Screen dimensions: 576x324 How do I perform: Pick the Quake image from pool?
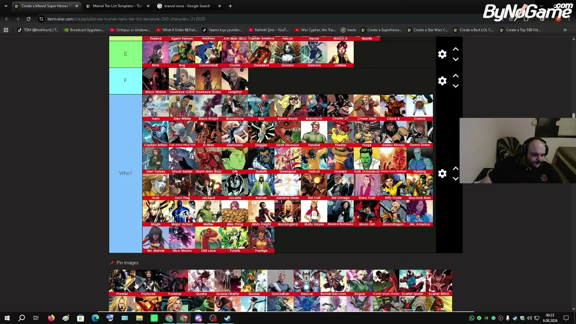pos(201,283)
